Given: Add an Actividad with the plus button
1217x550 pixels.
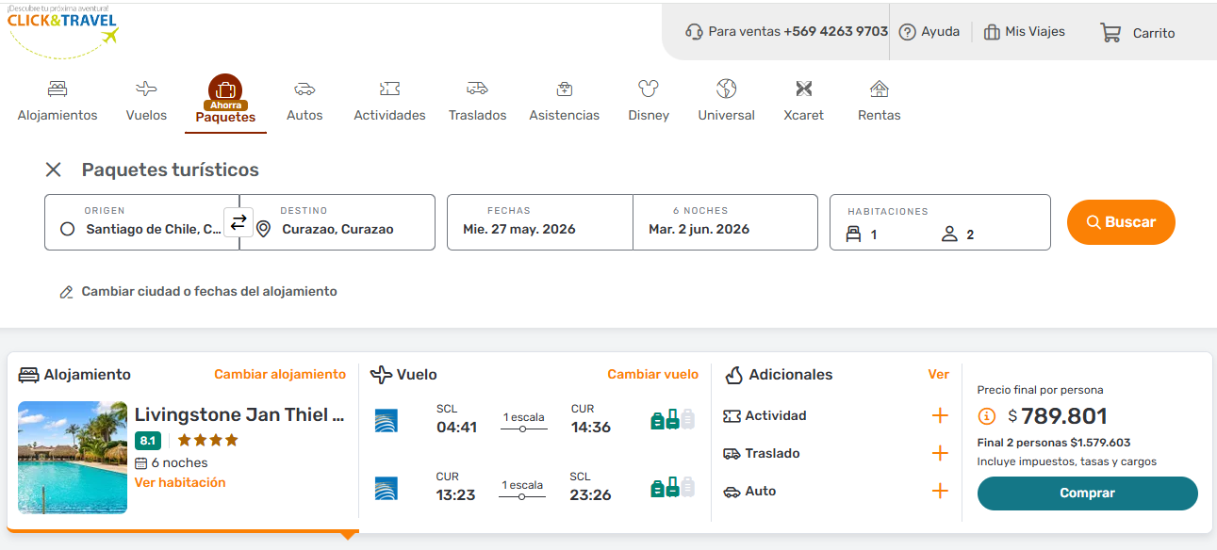Looking at the screenshot, I should (x=940, y=415).
